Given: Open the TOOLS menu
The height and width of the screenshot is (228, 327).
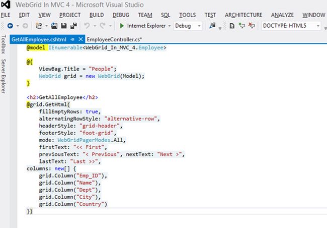Looking at the screenshot, I should [188, 15].
